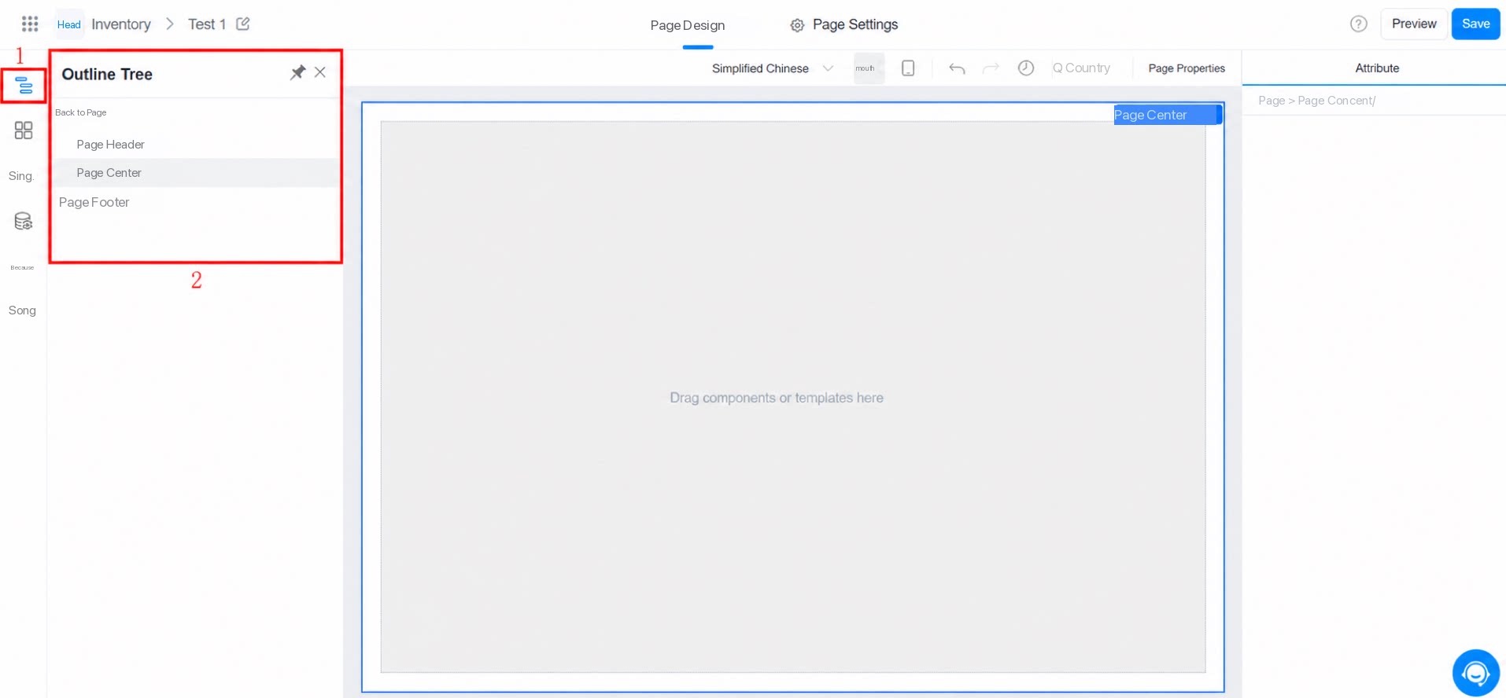Open the chat support bubble
This screenshot has width=1506, height=698.
[x=1476, y=673]
